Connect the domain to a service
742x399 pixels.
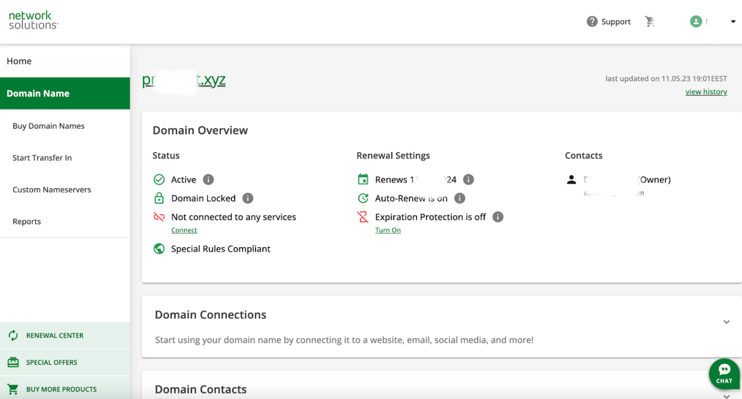coord(184,230)
